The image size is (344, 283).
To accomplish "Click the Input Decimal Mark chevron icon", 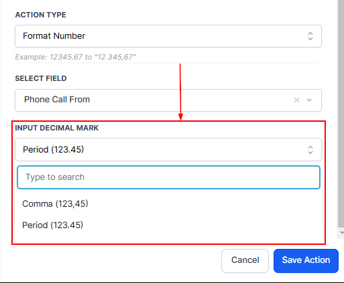I will tap(310, 150).
